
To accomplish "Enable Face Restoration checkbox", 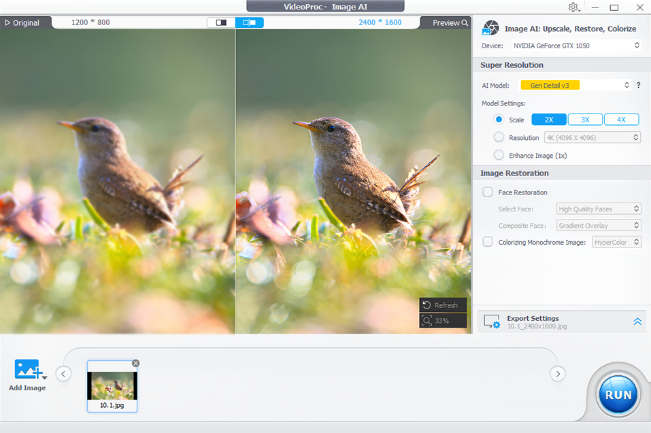I will [x=488, y=192].
